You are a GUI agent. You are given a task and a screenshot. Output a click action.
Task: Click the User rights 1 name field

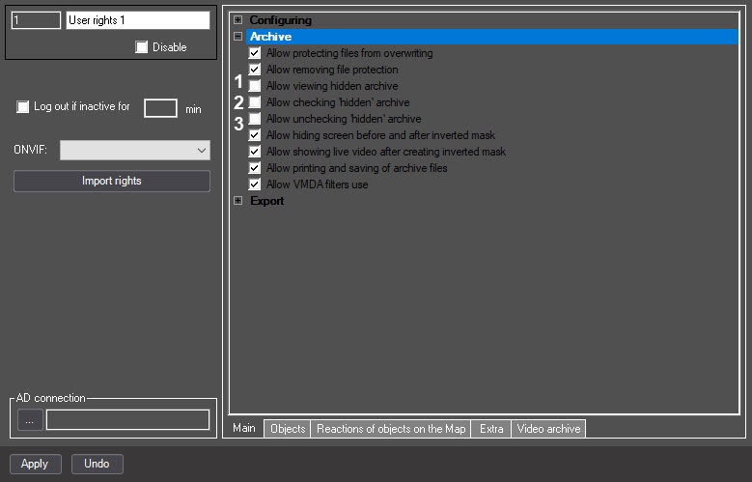tap(138, 20)
